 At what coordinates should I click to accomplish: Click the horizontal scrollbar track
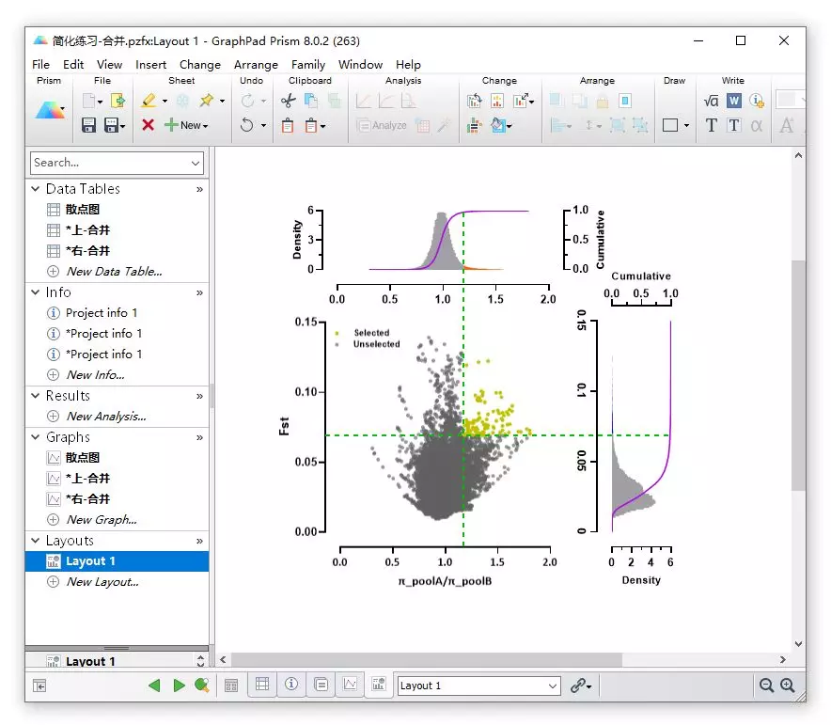pyautogui.click(x=699, y=660)
